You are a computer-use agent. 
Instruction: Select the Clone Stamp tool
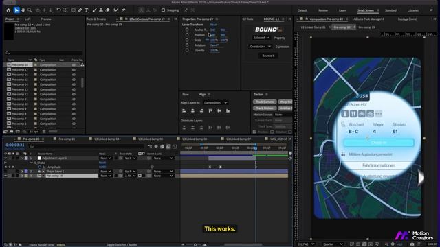[101, 10]
